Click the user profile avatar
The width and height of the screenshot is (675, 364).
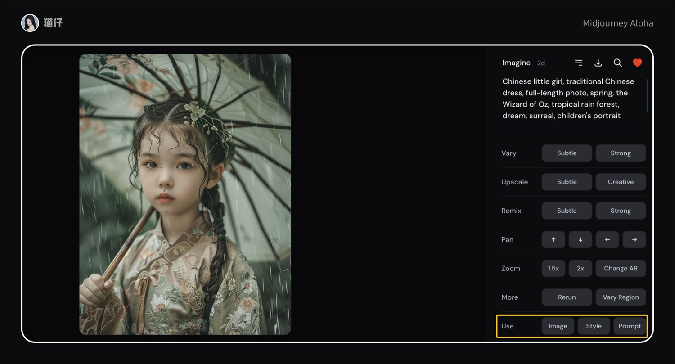[x=30, y=23]
